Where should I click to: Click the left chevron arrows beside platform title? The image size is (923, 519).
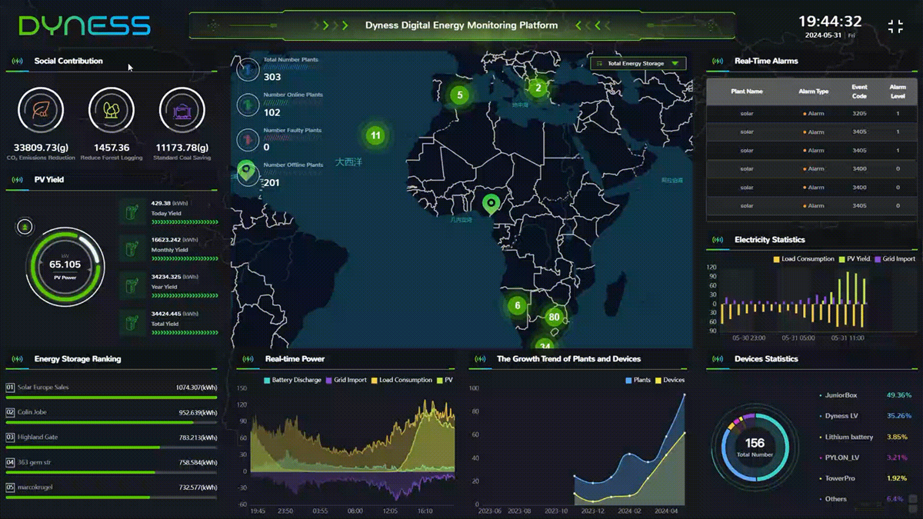332,25
